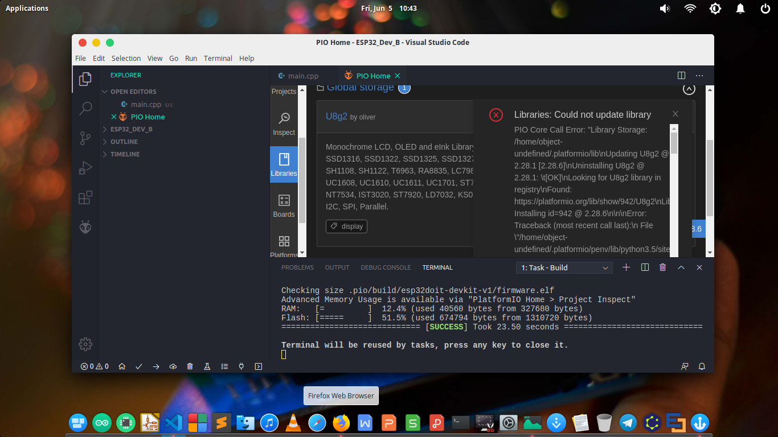Open the Manage gear in activity bar
This screenshot has width=778, height=437.
click(85, 344)
